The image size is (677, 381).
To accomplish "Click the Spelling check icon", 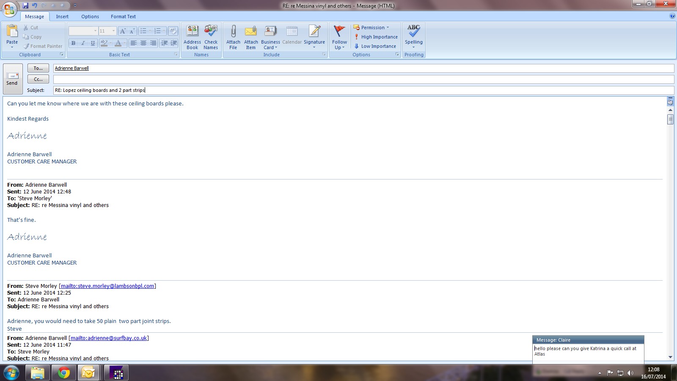I will pos(413,32).
